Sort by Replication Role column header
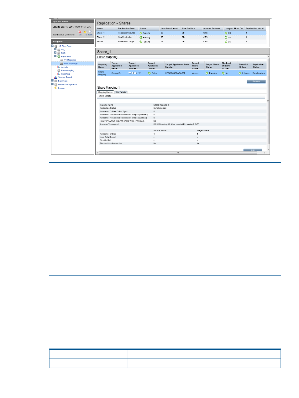 128,29
